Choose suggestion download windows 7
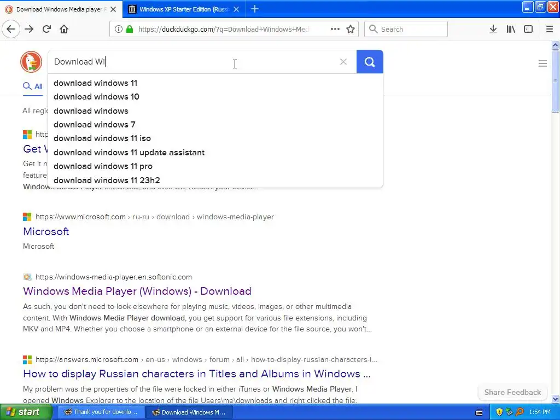 (94, 125)
